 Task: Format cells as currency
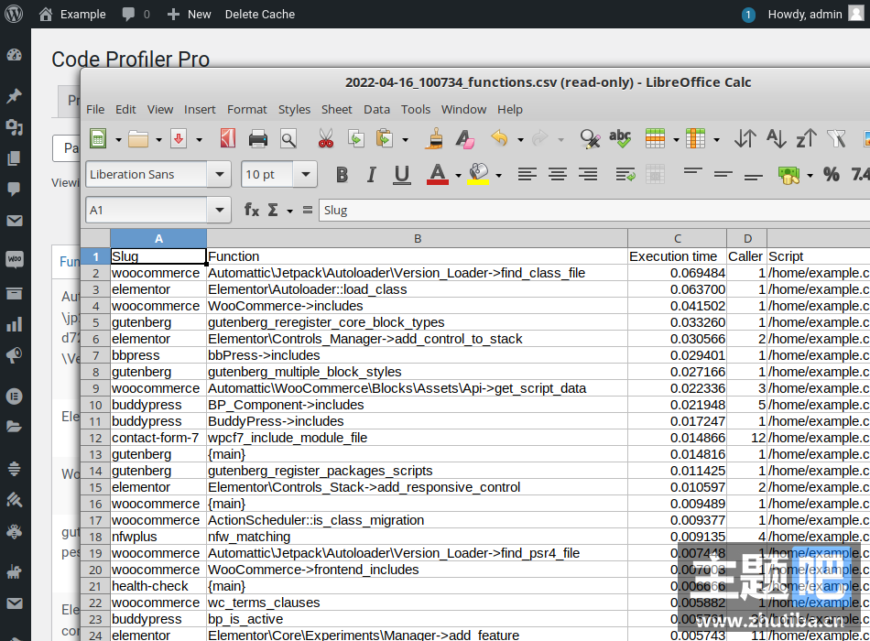click(788, 175)
